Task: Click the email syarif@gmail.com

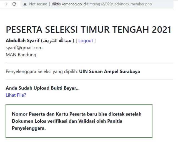Action: click(x=24, y=48)
